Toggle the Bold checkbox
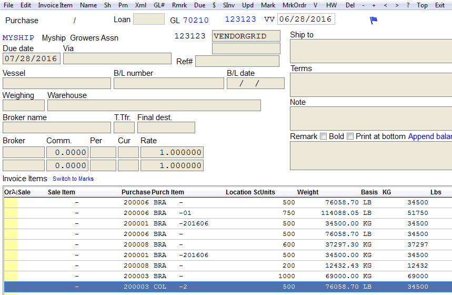This screenshot has width=452, height=295. [x=324, y=136]
